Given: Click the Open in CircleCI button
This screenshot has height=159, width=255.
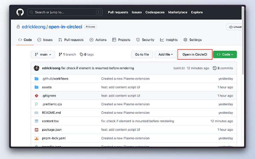Looking at the screenshot, I should (x=195, y=54).
